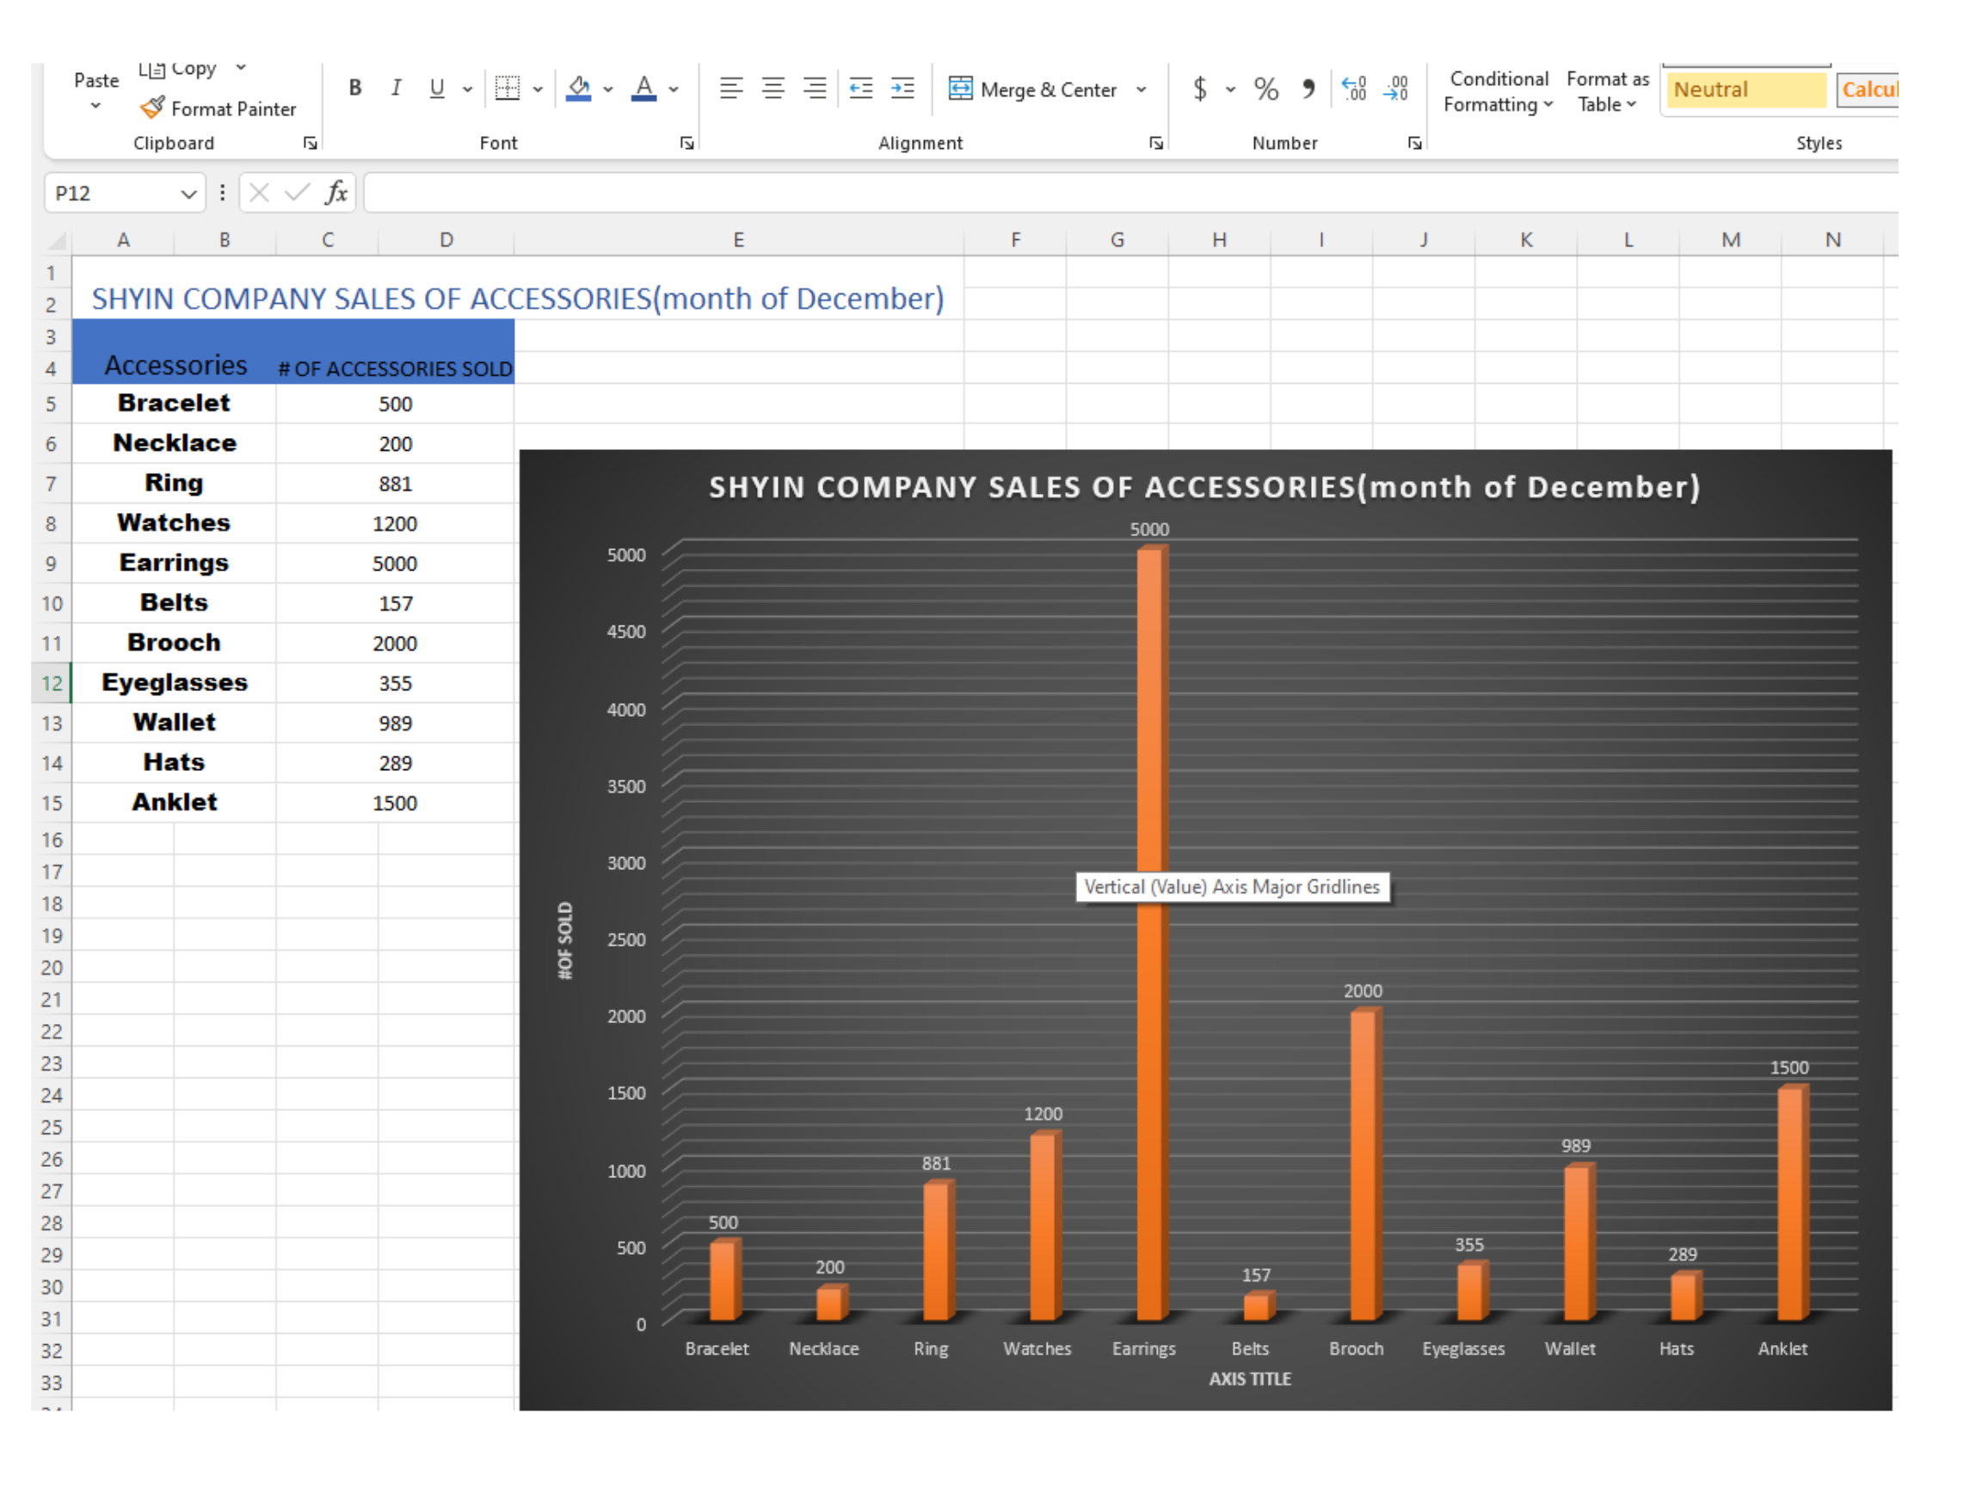Select the 'Eyeglasses' cell
Image resolution: width=1982 pixels, height=1487 pixels.
tap(174, 683)
